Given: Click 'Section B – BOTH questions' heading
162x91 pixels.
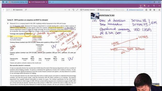Looking at the screenshot, I should (28, 20).
